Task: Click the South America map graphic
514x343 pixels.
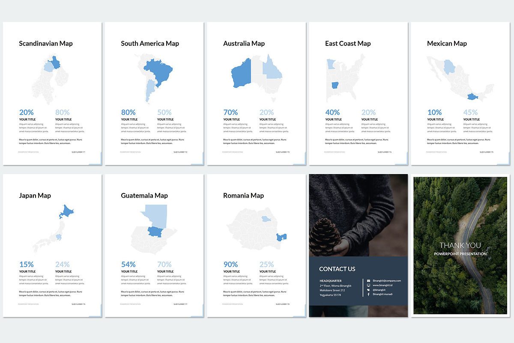Action: (153, 78)
